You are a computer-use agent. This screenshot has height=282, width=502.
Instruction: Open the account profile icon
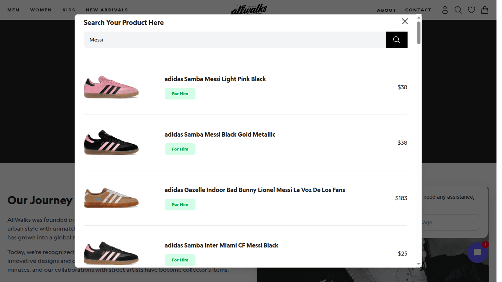[445, 10]
